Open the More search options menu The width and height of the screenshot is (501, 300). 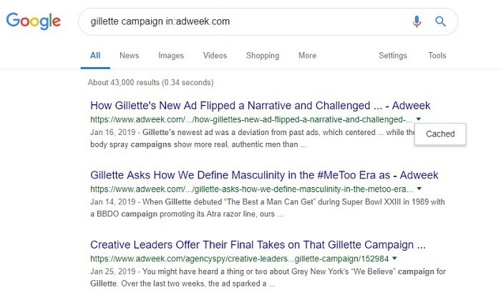307,56
